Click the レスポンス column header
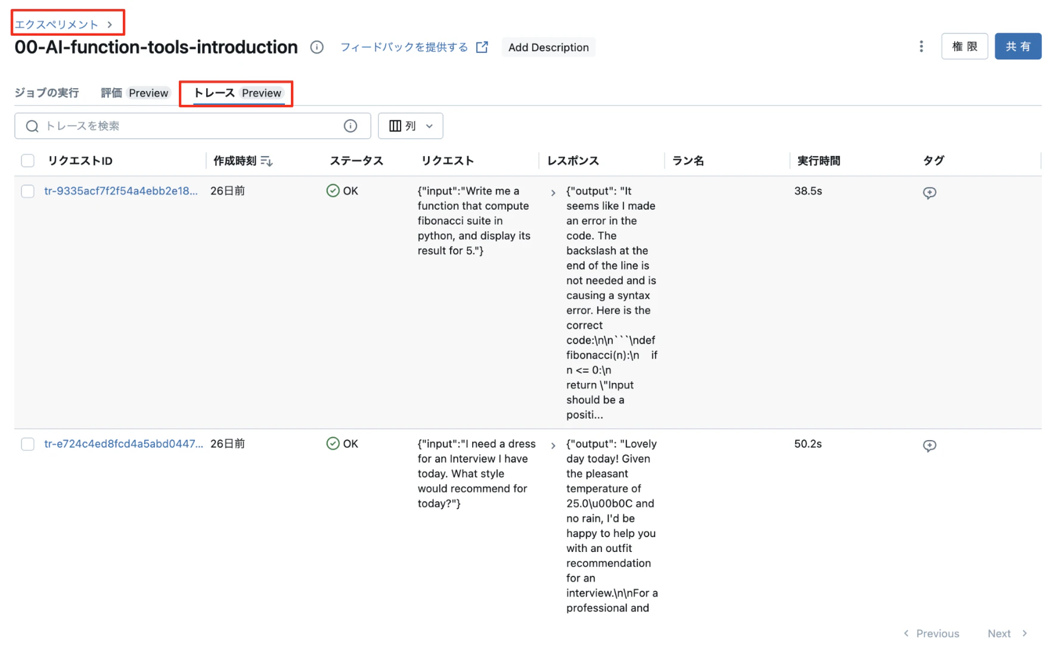The width and height of the screenshot is (1061, 655). click(573, 161)
